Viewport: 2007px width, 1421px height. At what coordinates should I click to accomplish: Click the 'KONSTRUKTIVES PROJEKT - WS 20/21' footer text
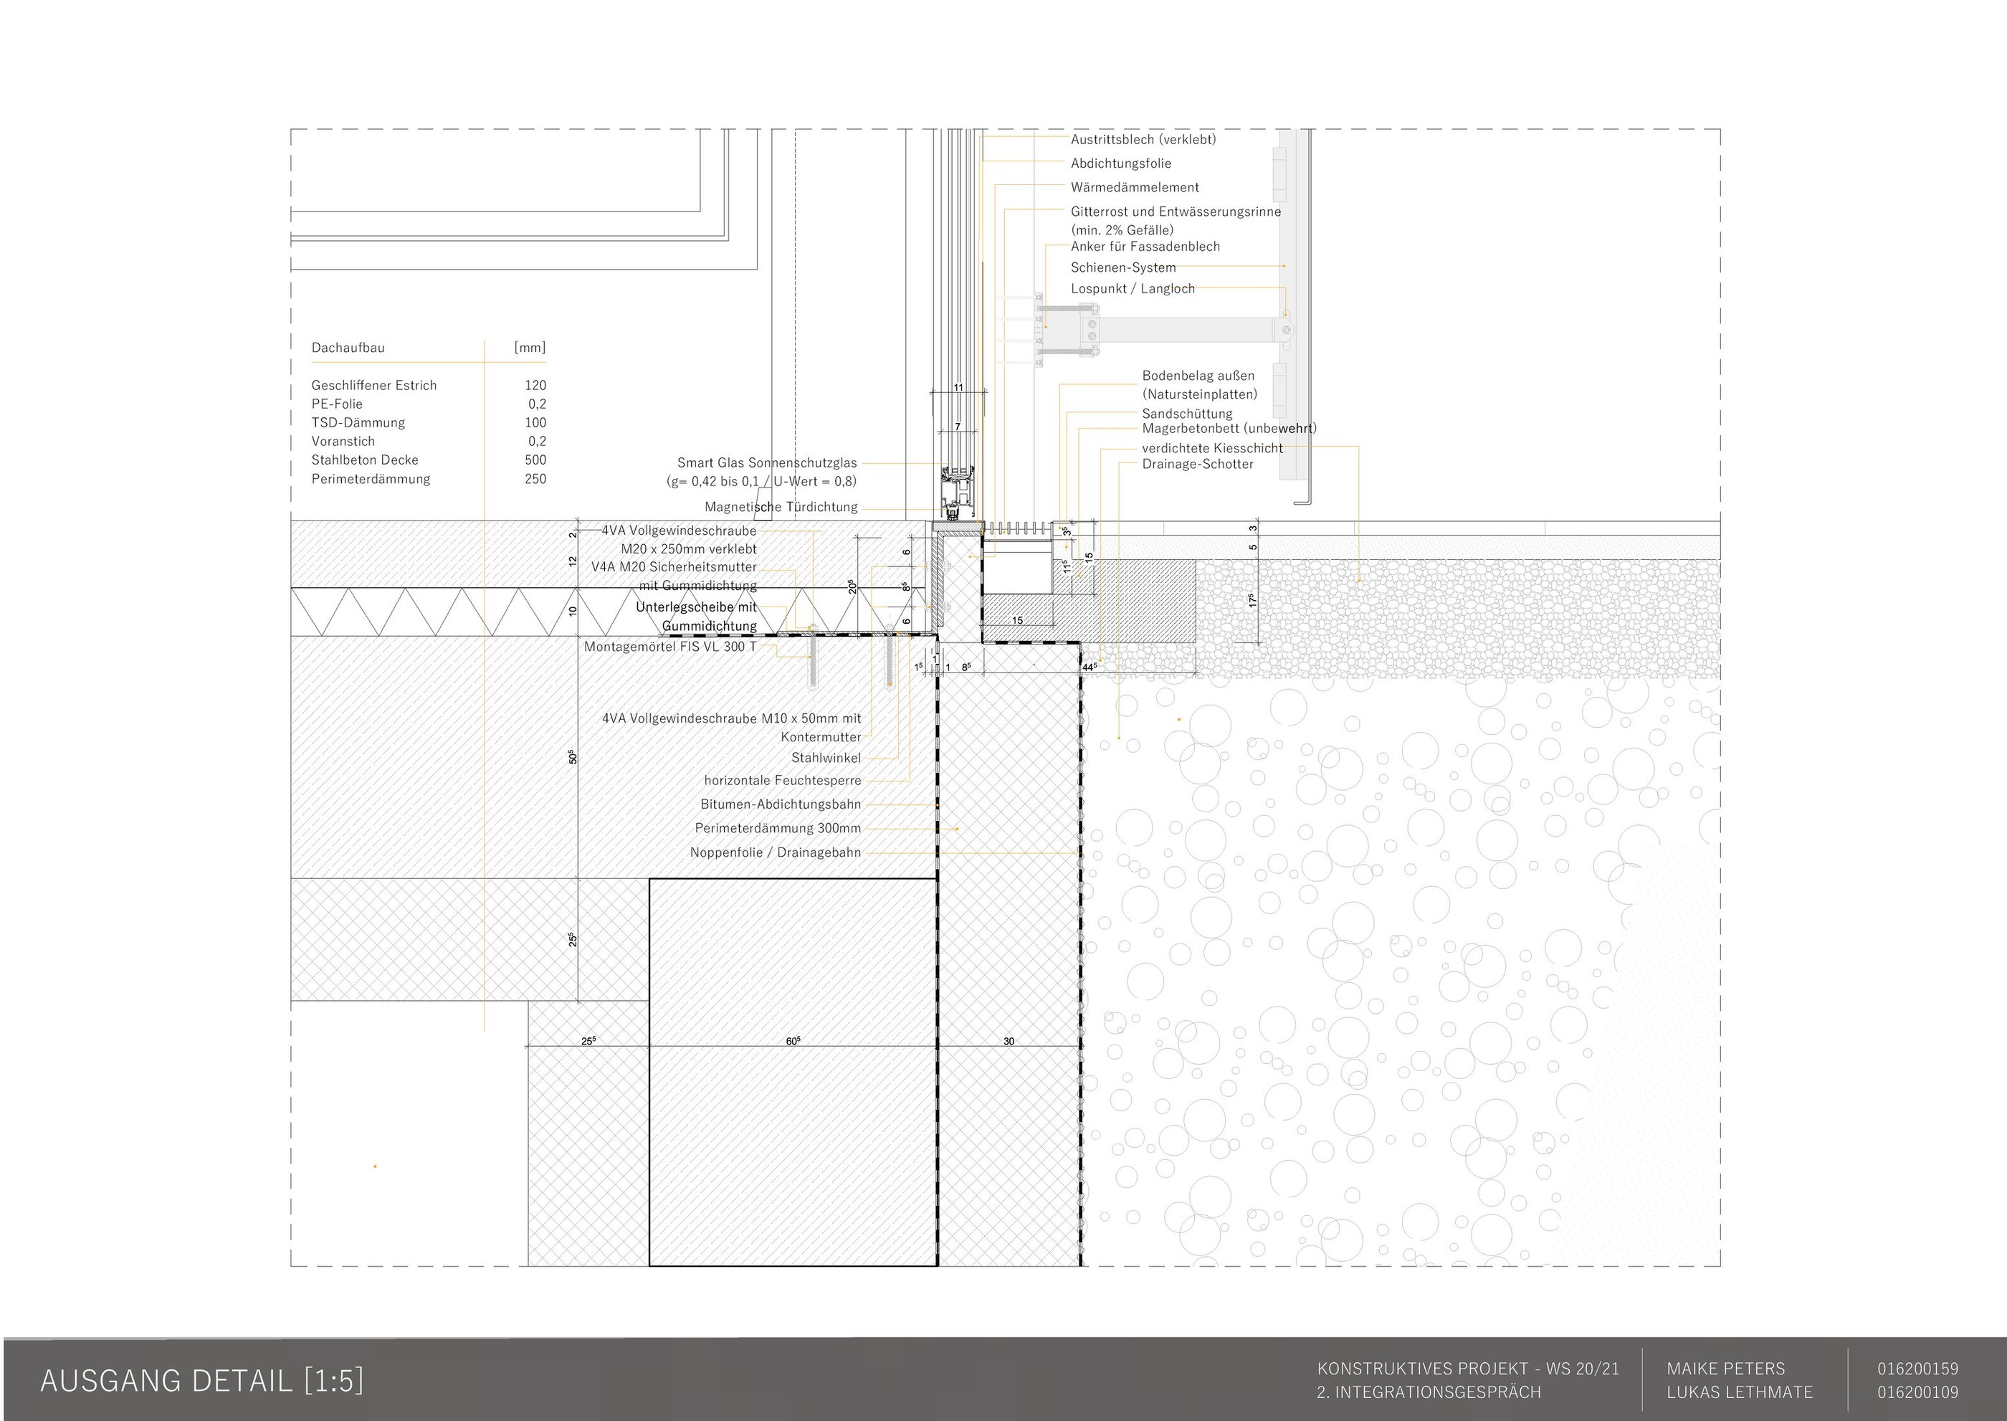[x=1467, y=1369]
